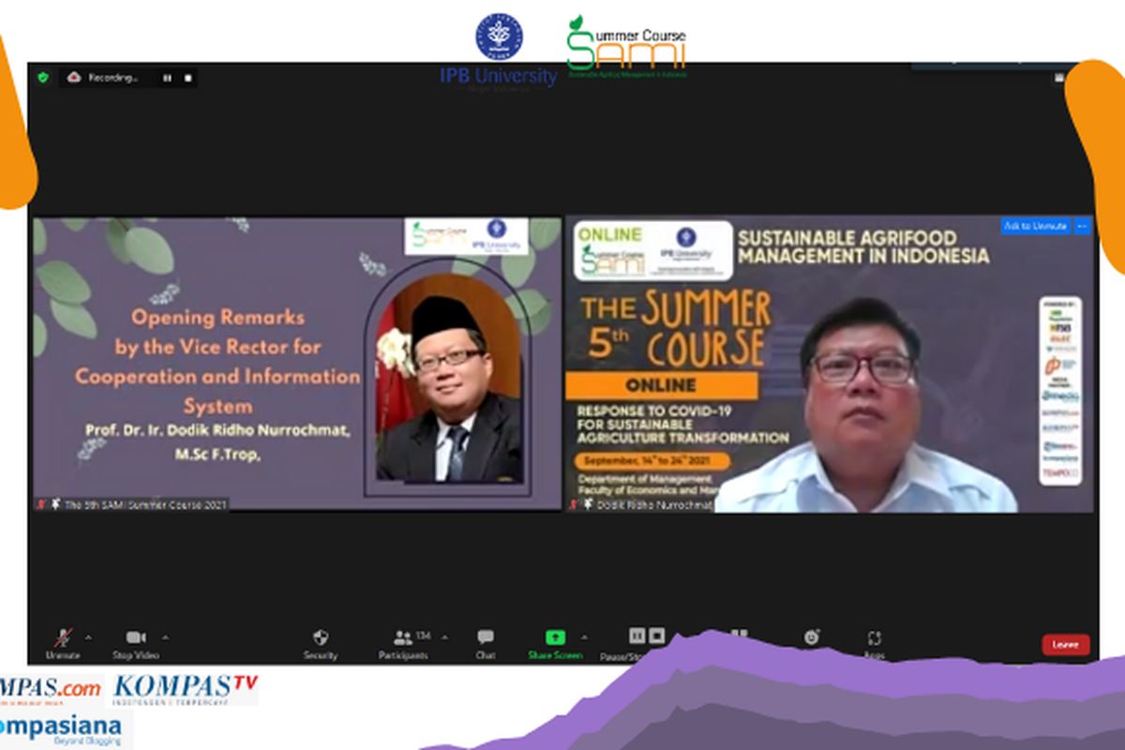Screen dimensions: 1125x750
Task: Click the muted mic icon on SAMI tile
Action: click(40, 504)
